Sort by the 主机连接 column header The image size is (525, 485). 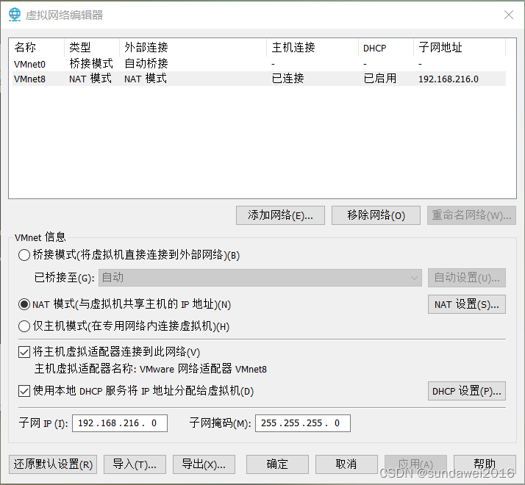(312, 48)
